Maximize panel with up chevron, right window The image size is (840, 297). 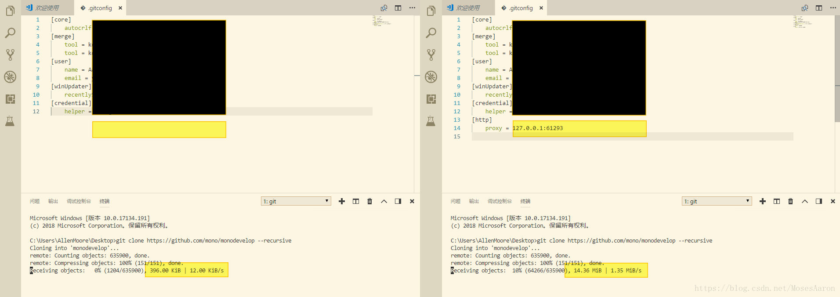[805, 201]
